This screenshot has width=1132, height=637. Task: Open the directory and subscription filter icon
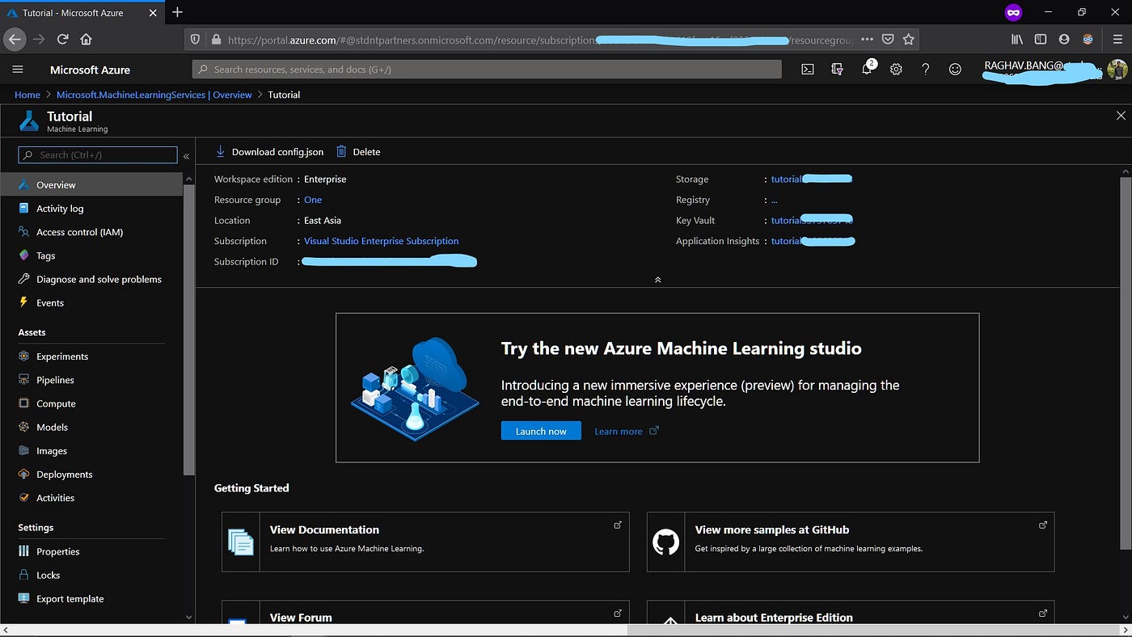point(837,70)
